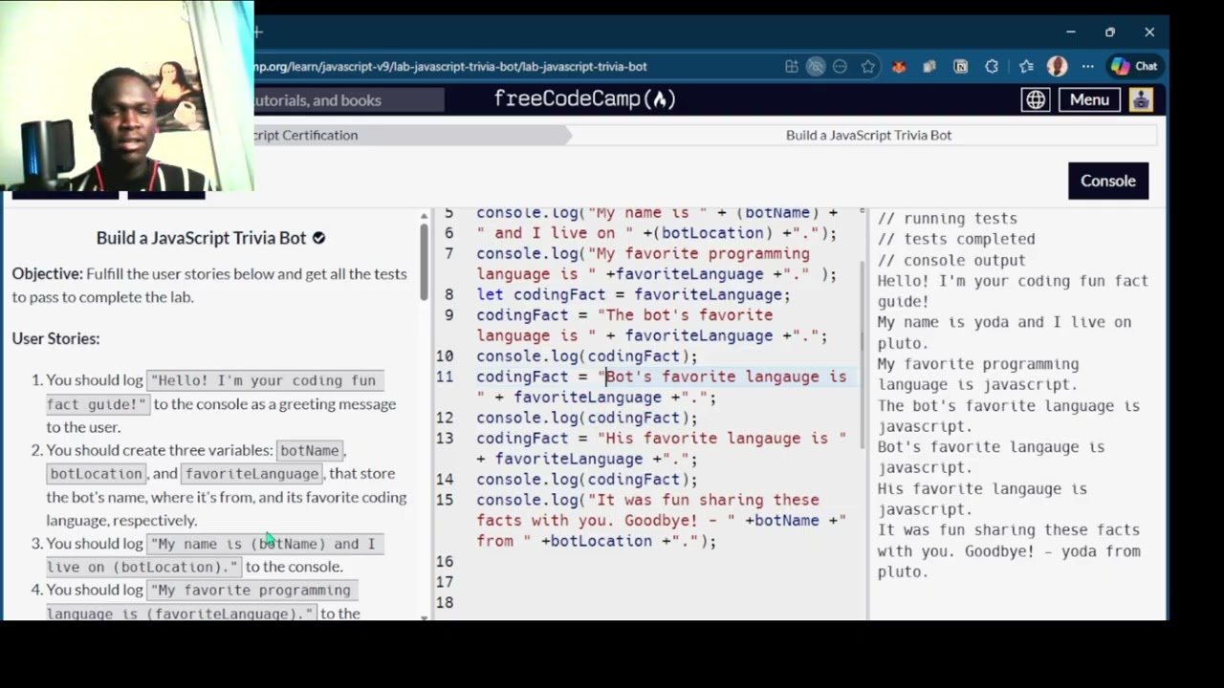Viewport: 1224px width, 688px height.
Task: Click the address bar URL
Action: 451,67
